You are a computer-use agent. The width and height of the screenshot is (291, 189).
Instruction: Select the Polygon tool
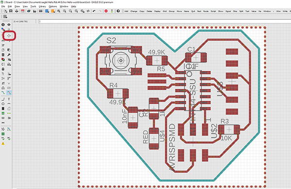click(x=9, y=109)
